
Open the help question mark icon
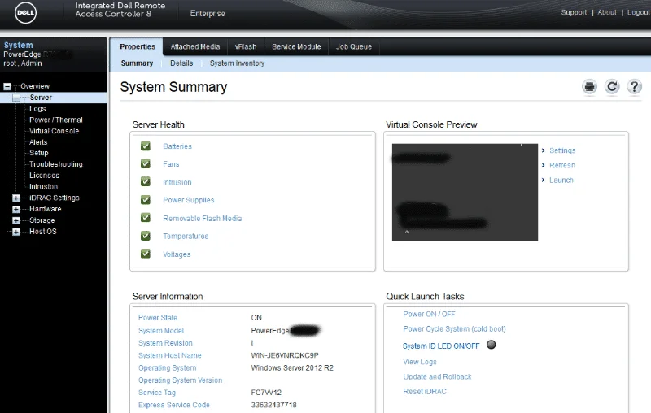[x=635, y=87]
